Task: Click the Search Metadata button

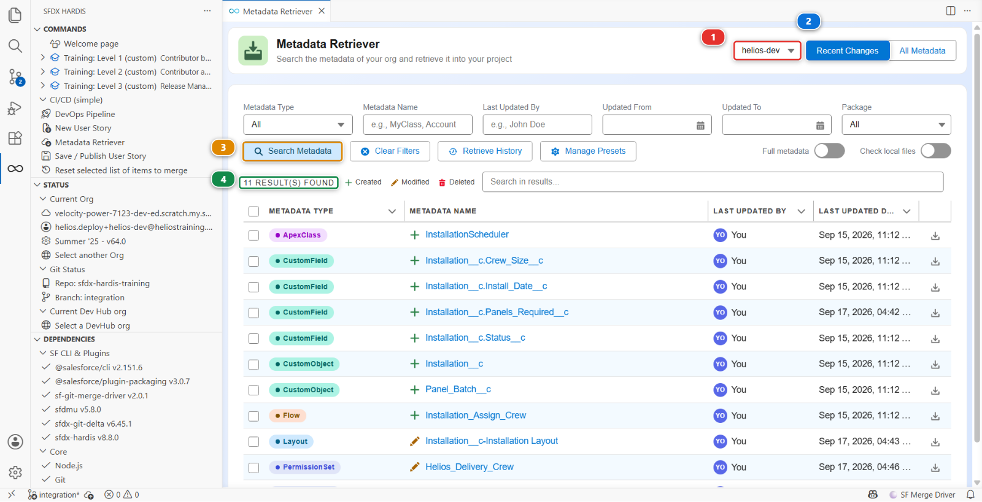Action: (x=292, y=151)
